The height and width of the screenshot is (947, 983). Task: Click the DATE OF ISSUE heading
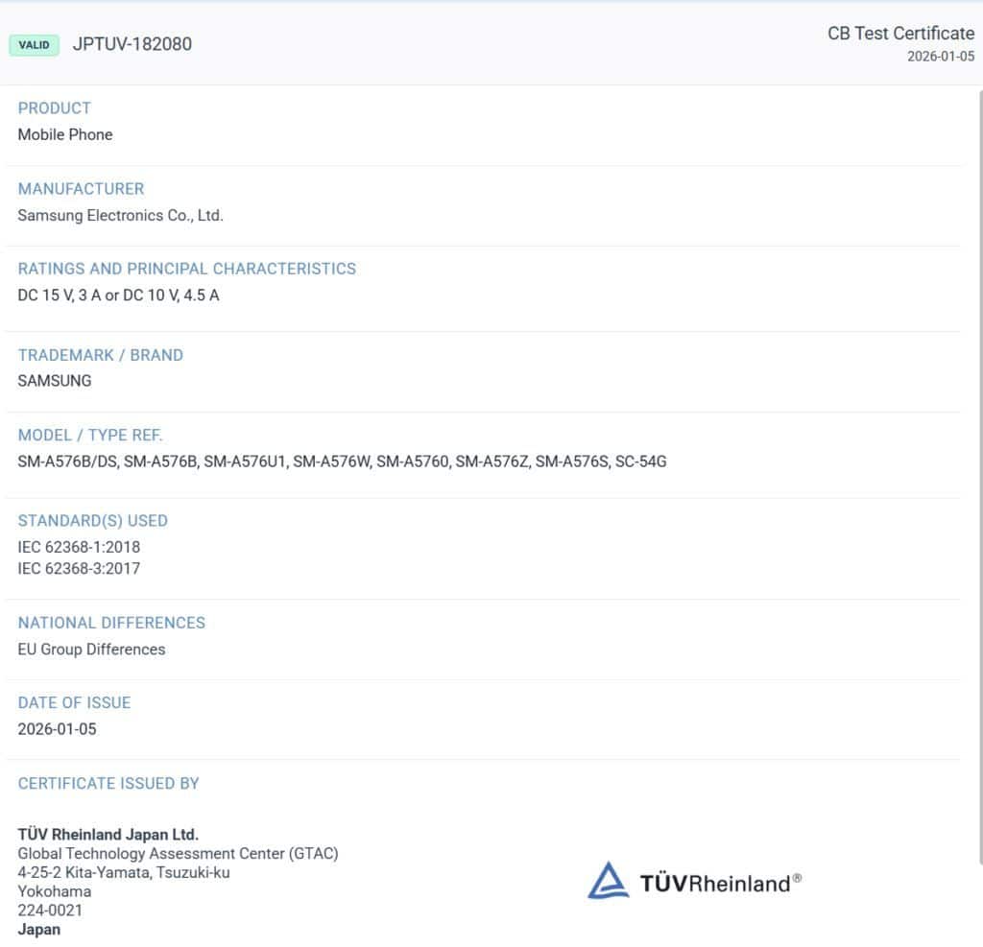[74, 702]
